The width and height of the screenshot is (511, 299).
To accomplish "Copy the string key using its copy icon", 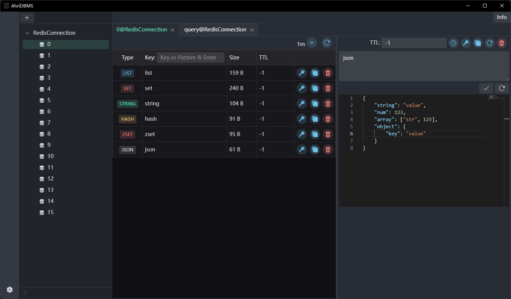I will point(315,104).
